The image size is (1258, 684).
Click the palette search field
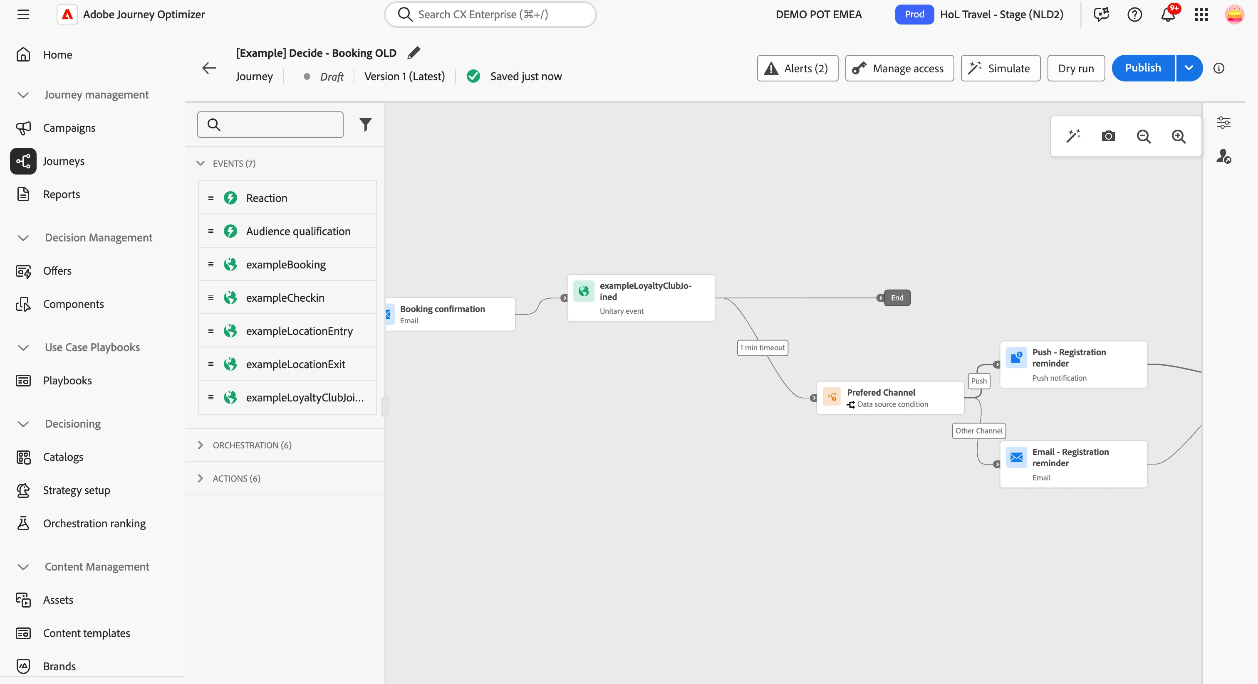pyautogui.click(x=270, y=125)
